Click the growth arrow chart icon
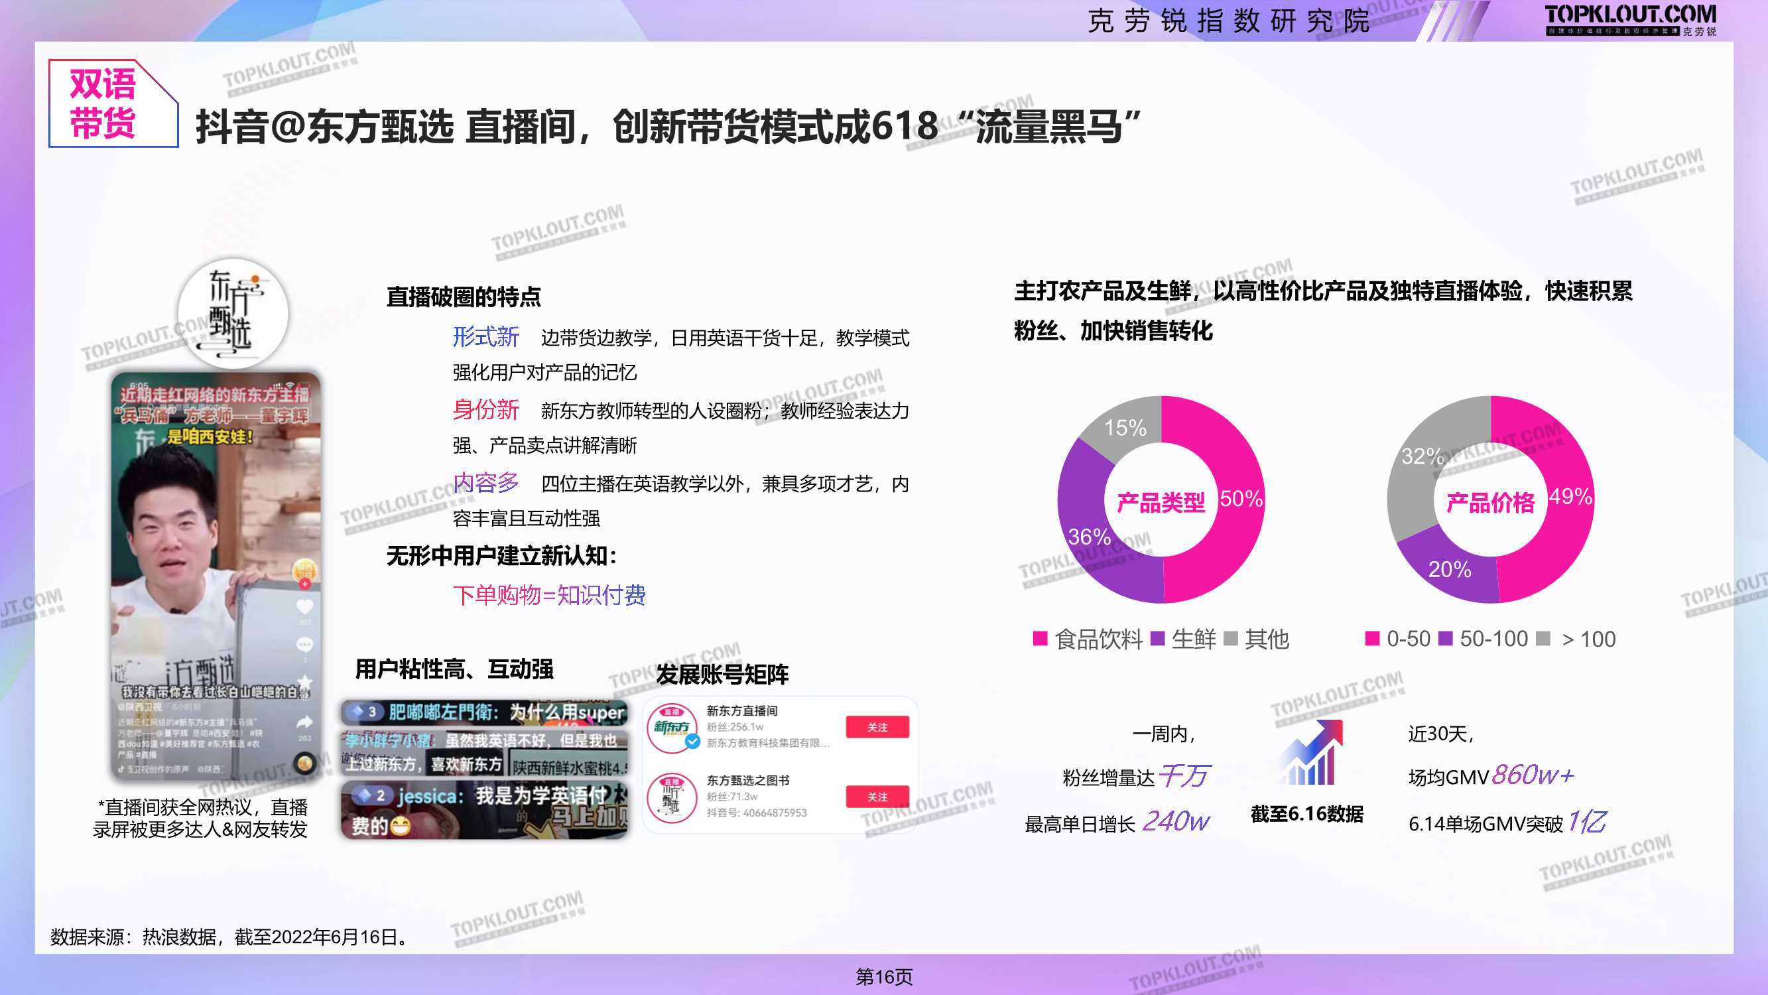This screenshot has height=995, width=1768. click(1310, 752)
